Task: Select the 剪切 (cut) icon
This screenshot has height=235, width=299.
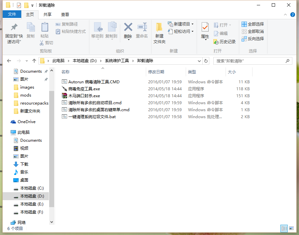Action: click(41, 42)
